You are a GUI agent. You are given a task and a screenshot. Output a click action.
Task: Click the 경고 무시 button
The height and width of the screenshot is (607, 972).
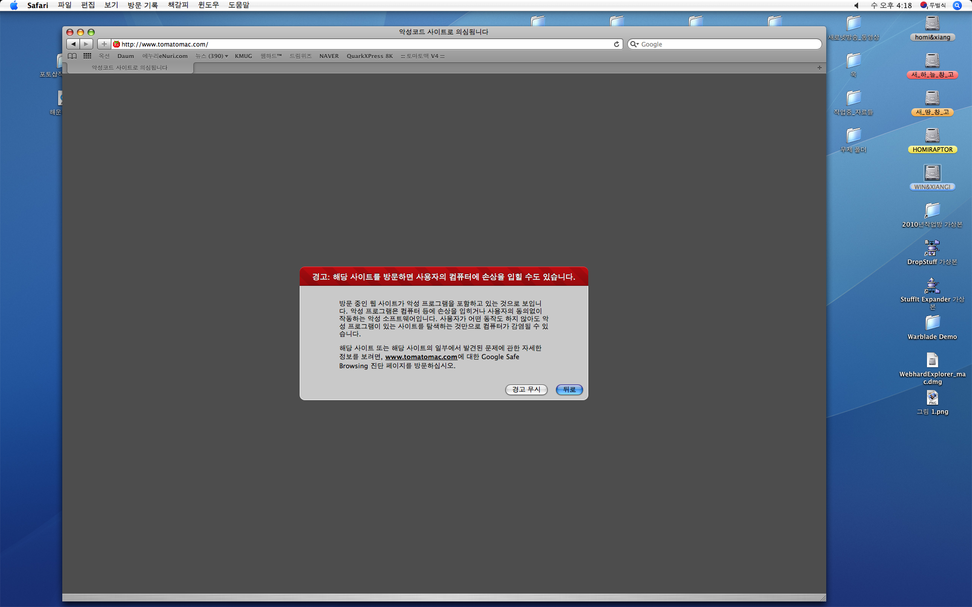pos(526,389)
